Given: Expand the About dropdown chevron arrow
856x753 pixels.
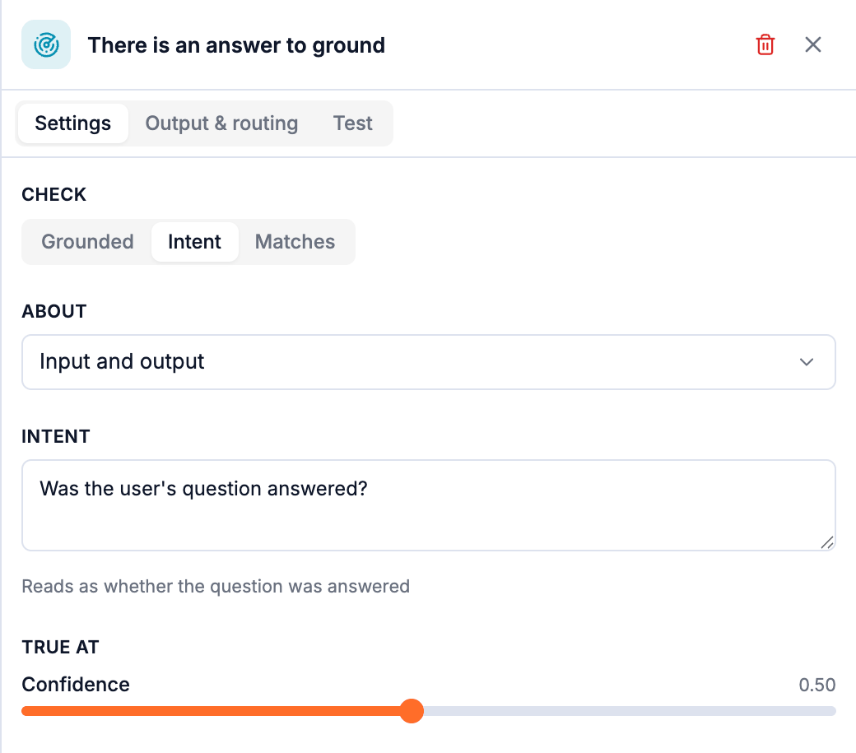Looking at the screenshot, I should (x=807, y=362).
